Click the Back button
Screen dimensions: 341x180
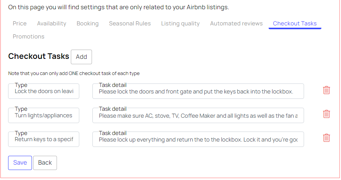click(45, 163)
